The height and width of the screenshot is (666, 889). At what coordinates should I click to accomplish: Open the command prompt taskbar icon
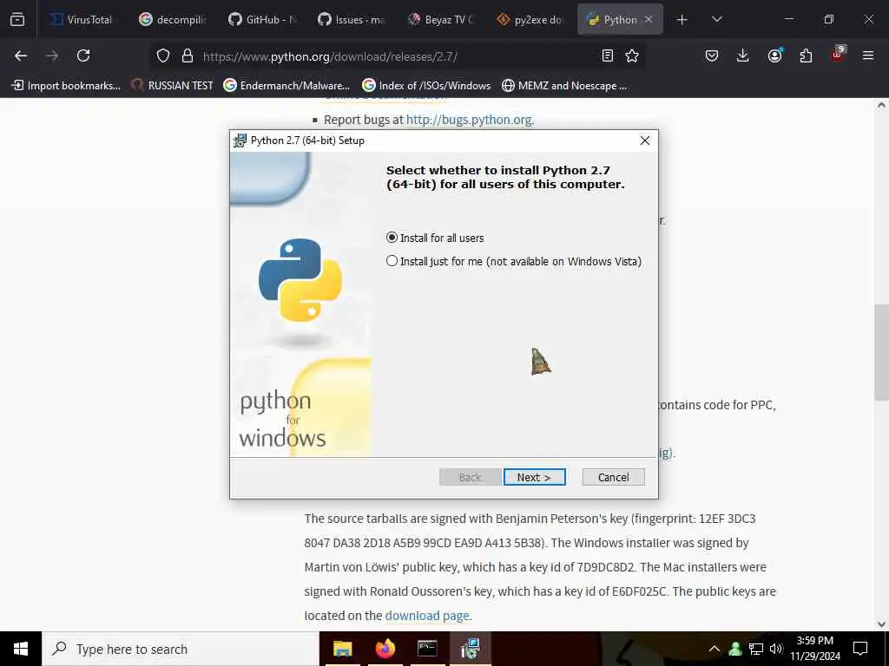click(x=427, y=649)
